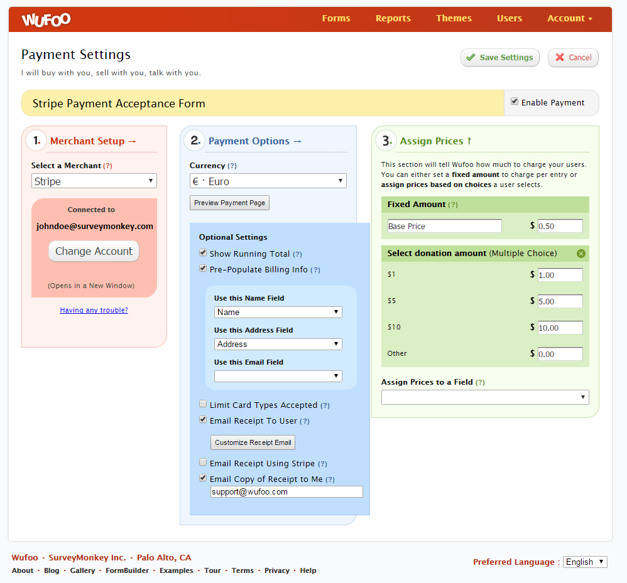Enable Email Receipt Using Stripe
This screenshot has width=627, height=583.
(203, 462)
